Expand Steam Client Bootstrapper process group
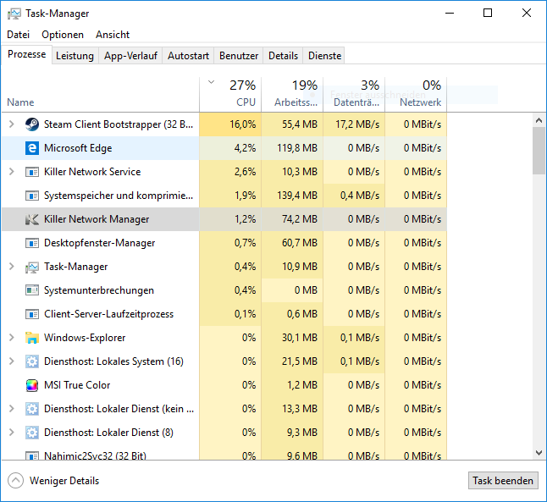The width and height of the screenshot is (547, 502). 12,124
